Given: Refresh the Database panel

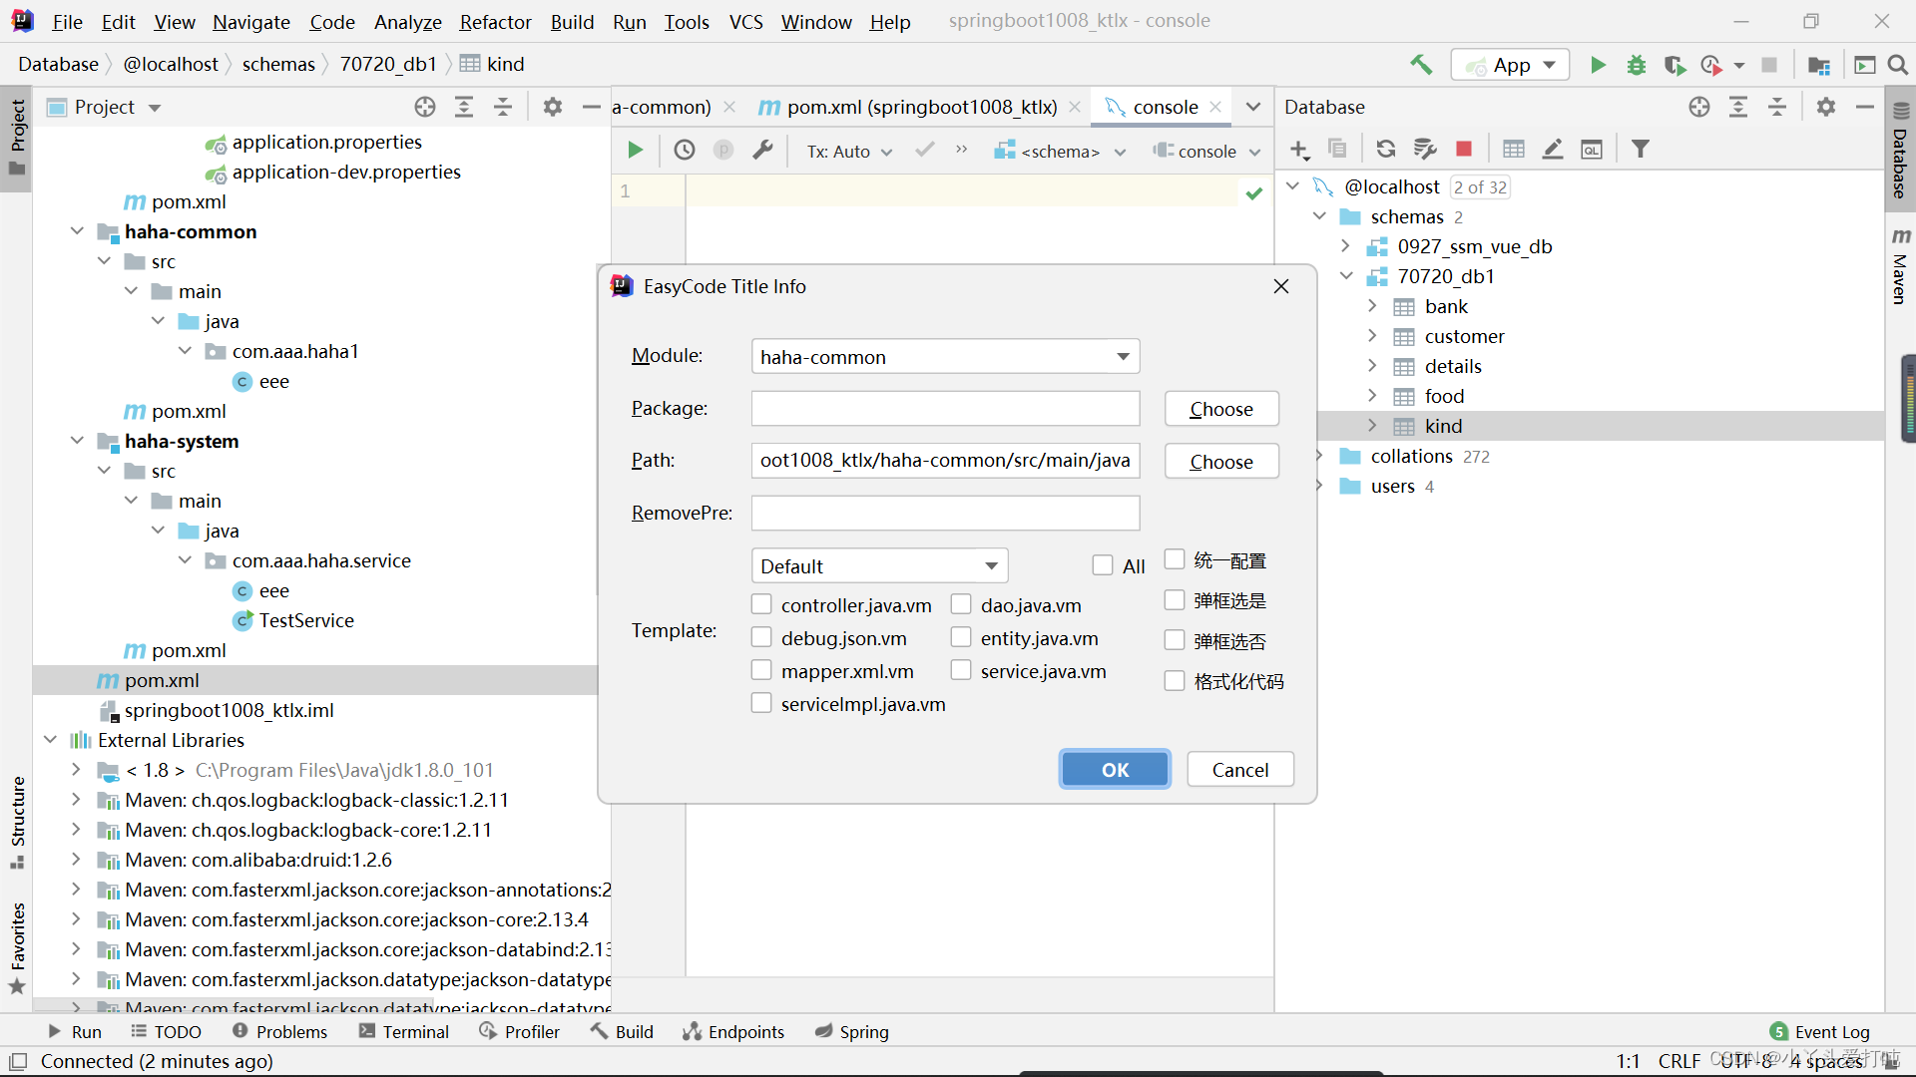Looking at the screenshot, I should 1386,150.
